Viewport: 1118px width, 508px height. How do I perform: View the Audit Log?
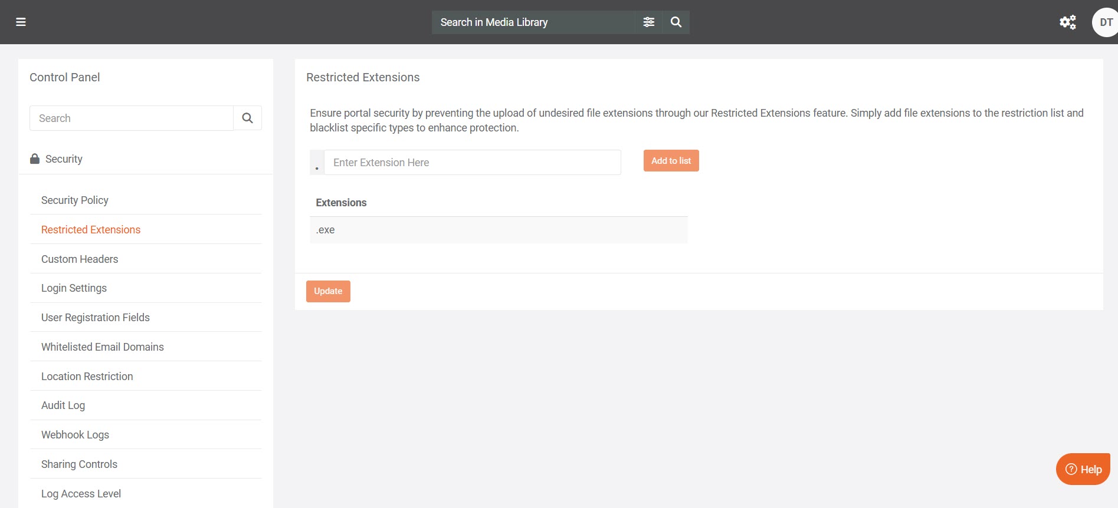click(x=63, y=405)
